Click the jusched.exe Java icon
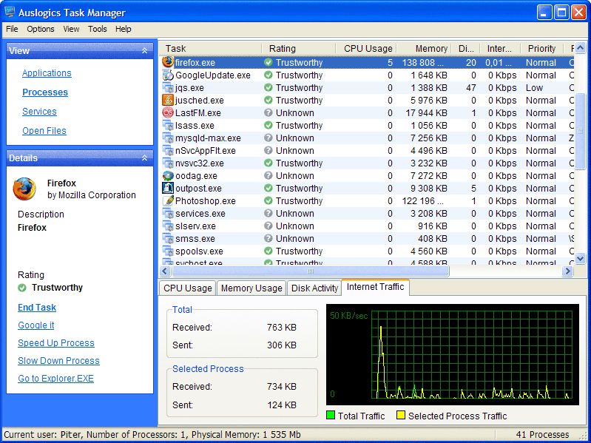The height and width of the screenshot is (443, 591). [168, 101]
